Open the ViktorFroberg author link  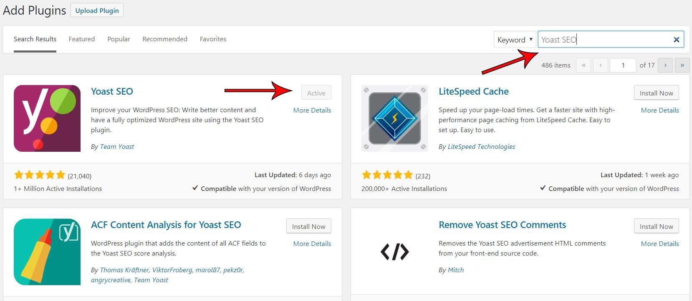pyautogui.click(x=172, y=270)
